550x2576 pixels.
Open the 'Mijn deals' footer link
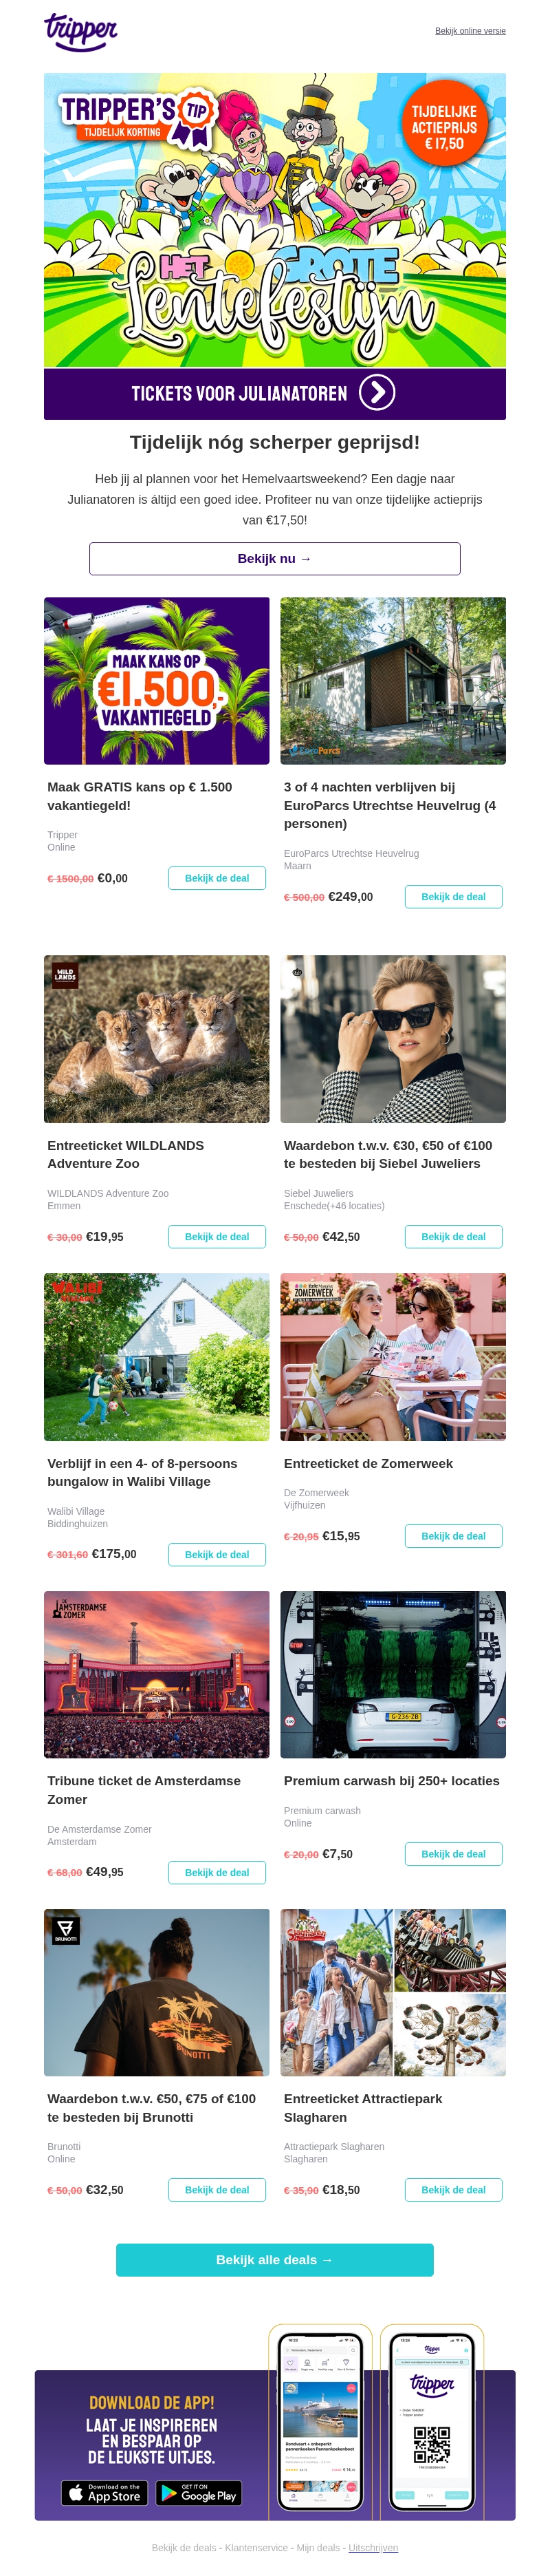[318, 2548]
